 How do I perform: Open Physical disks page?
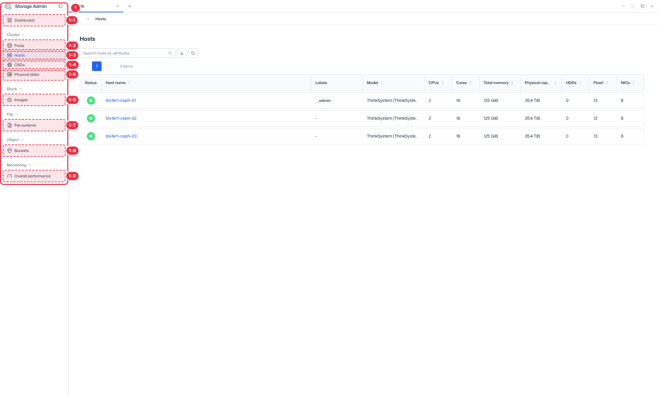click(34, 74)
